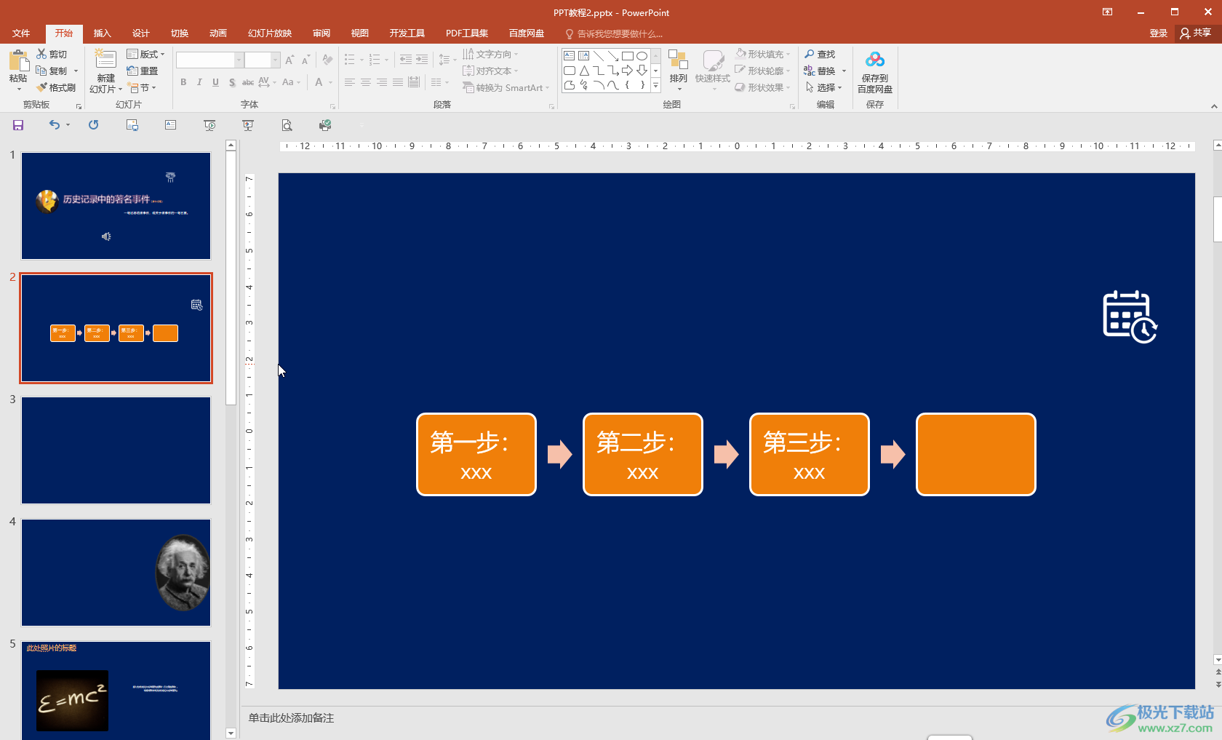Viewport: 1222px width, 740px height.
Task: Select the oval shape in shapes gallery
Action: 642,56
